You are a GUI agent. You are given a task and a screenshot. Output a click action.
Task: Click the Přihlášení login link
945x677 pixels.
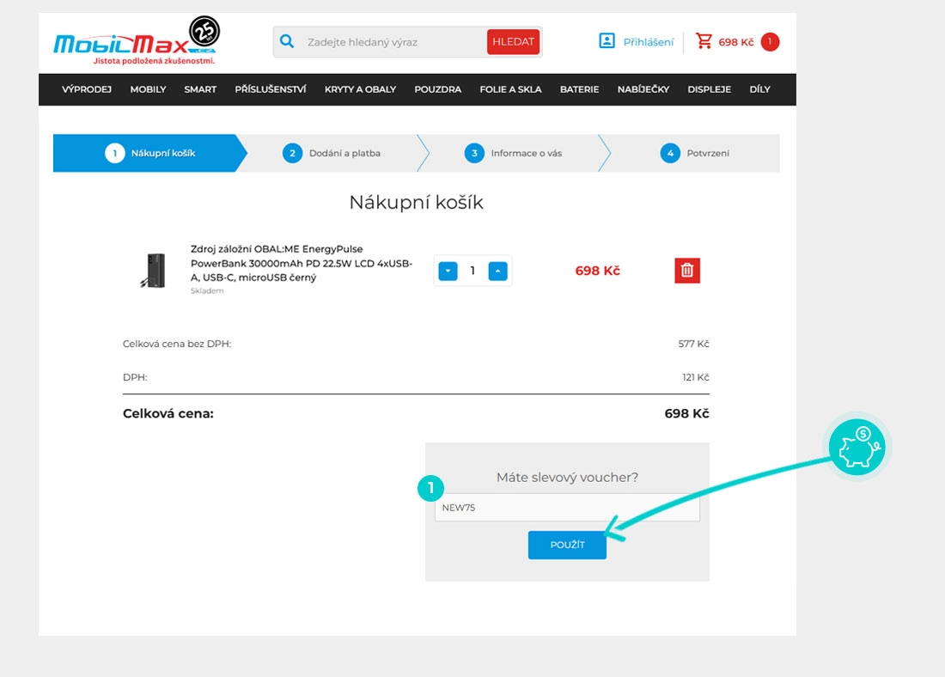coord(648,42)
